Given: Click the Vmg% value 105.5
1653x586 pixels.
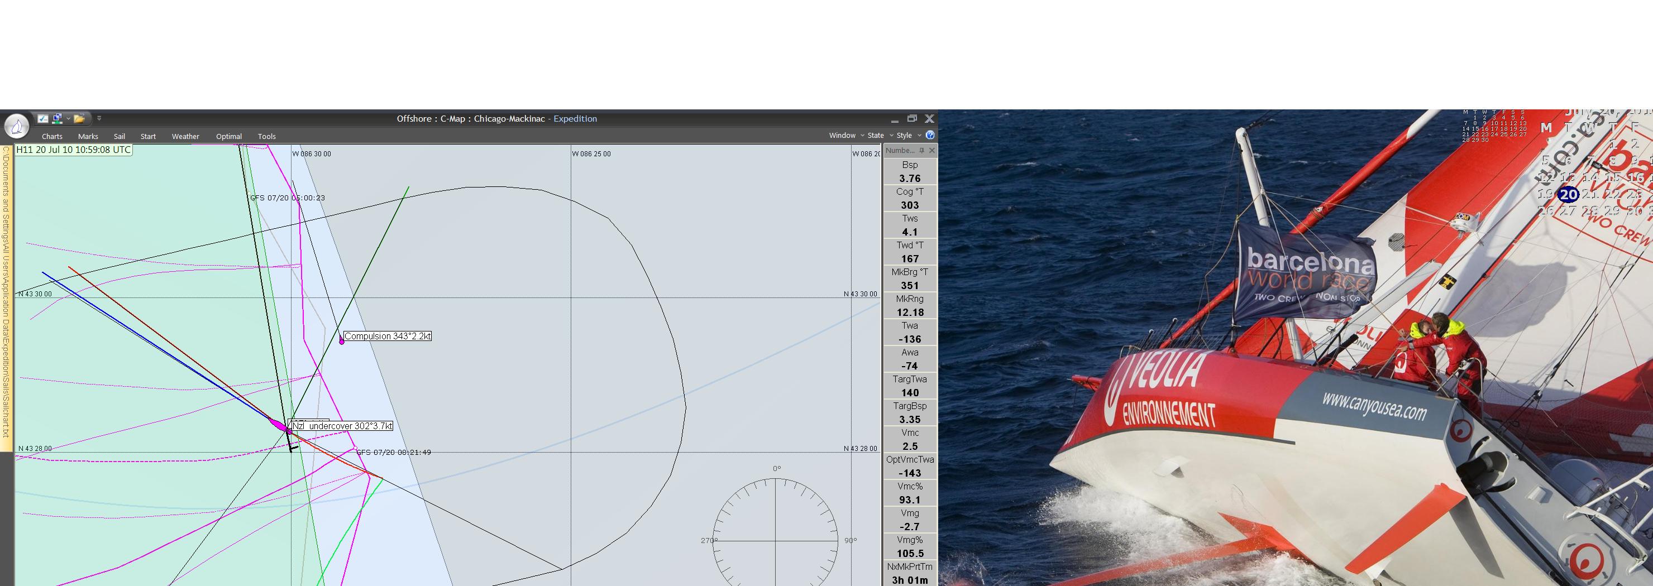Looking at the screenshot, I should coord(910,554).
